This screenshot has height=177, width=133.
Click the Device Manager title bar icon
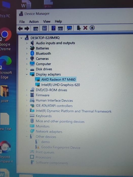point(21,14)
